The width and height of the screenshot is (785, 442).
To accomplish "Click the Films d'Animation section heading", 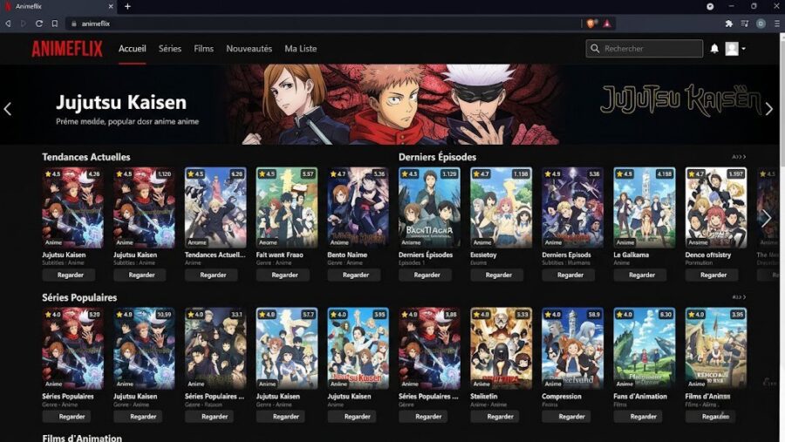I will tap(82, 438).
